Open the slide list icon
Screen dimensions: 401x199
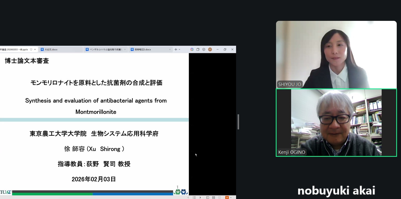click(194, 197)
